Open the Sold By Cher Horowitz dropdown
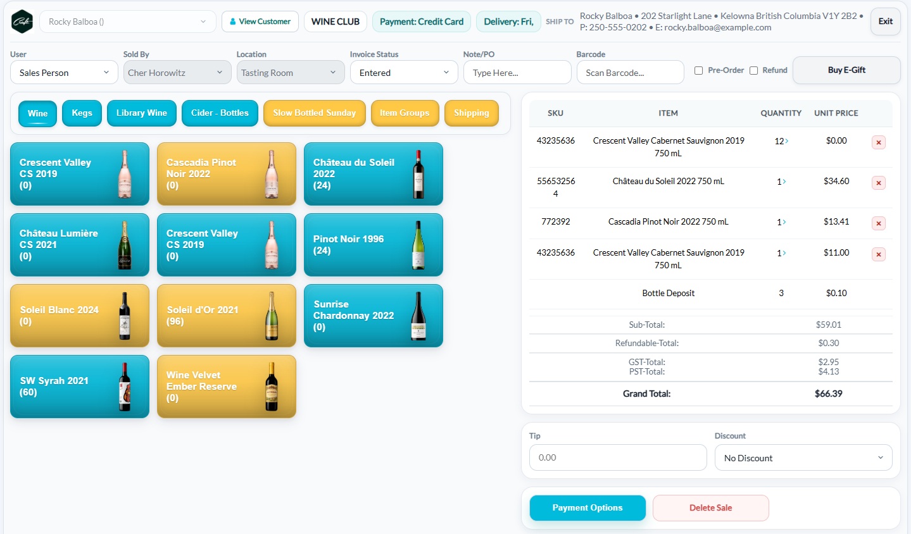 [177, 72]
